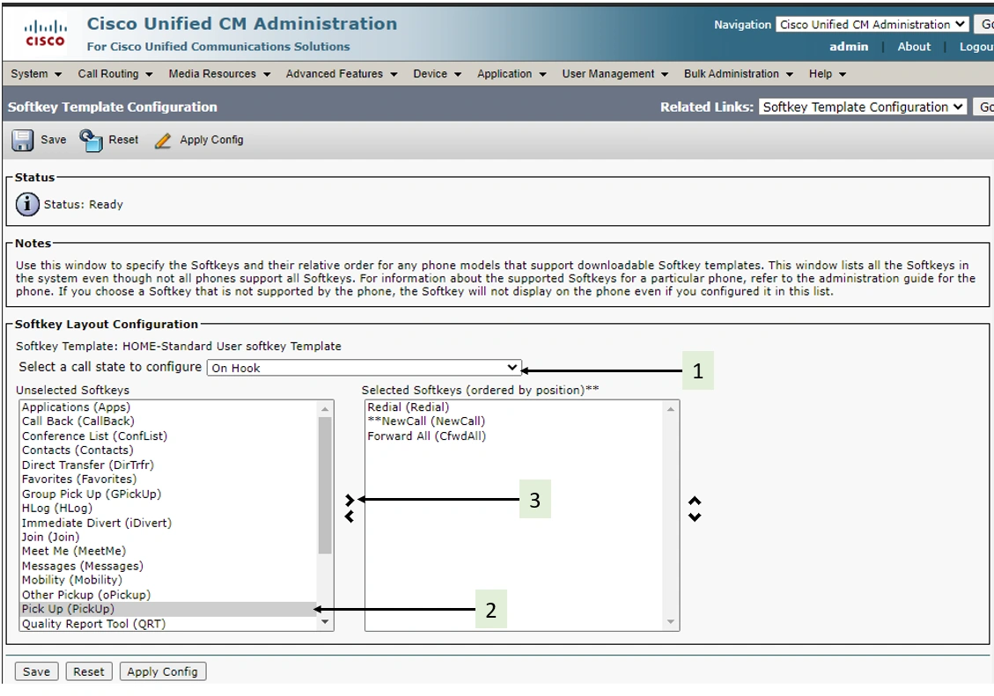Select Group Pick Up (GPickUp) softkey
Image resolution: width=994 pixels, height=696 pixels.
[168, 494]
